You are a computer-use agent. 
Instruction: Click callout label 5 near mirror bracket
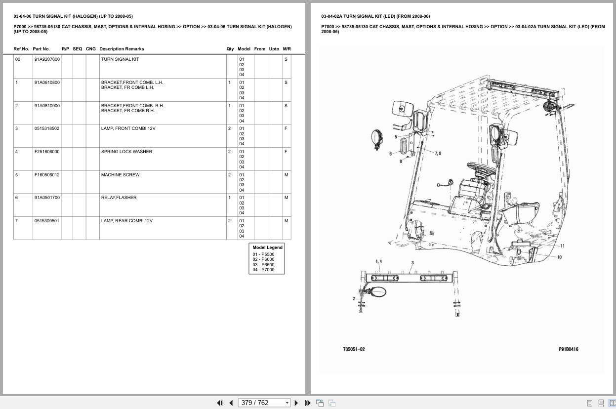(x=396, y=136)
